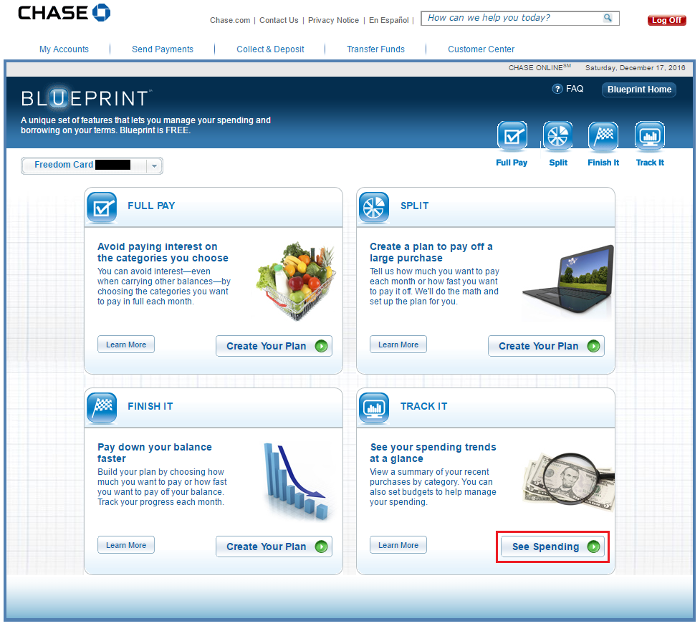
Task: Click the FAQ question mark icon
Action: tap(557, 90)
